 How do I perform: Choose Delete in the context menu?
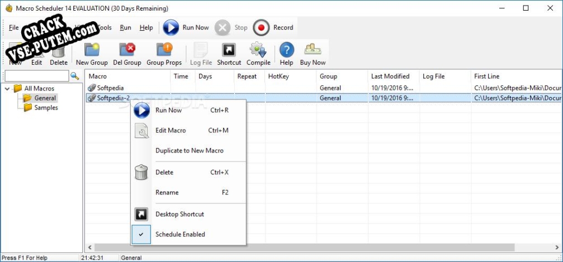[189, 172]
